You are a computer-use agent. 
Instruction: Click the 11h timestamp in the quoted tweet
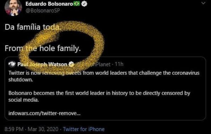(119, 64)
